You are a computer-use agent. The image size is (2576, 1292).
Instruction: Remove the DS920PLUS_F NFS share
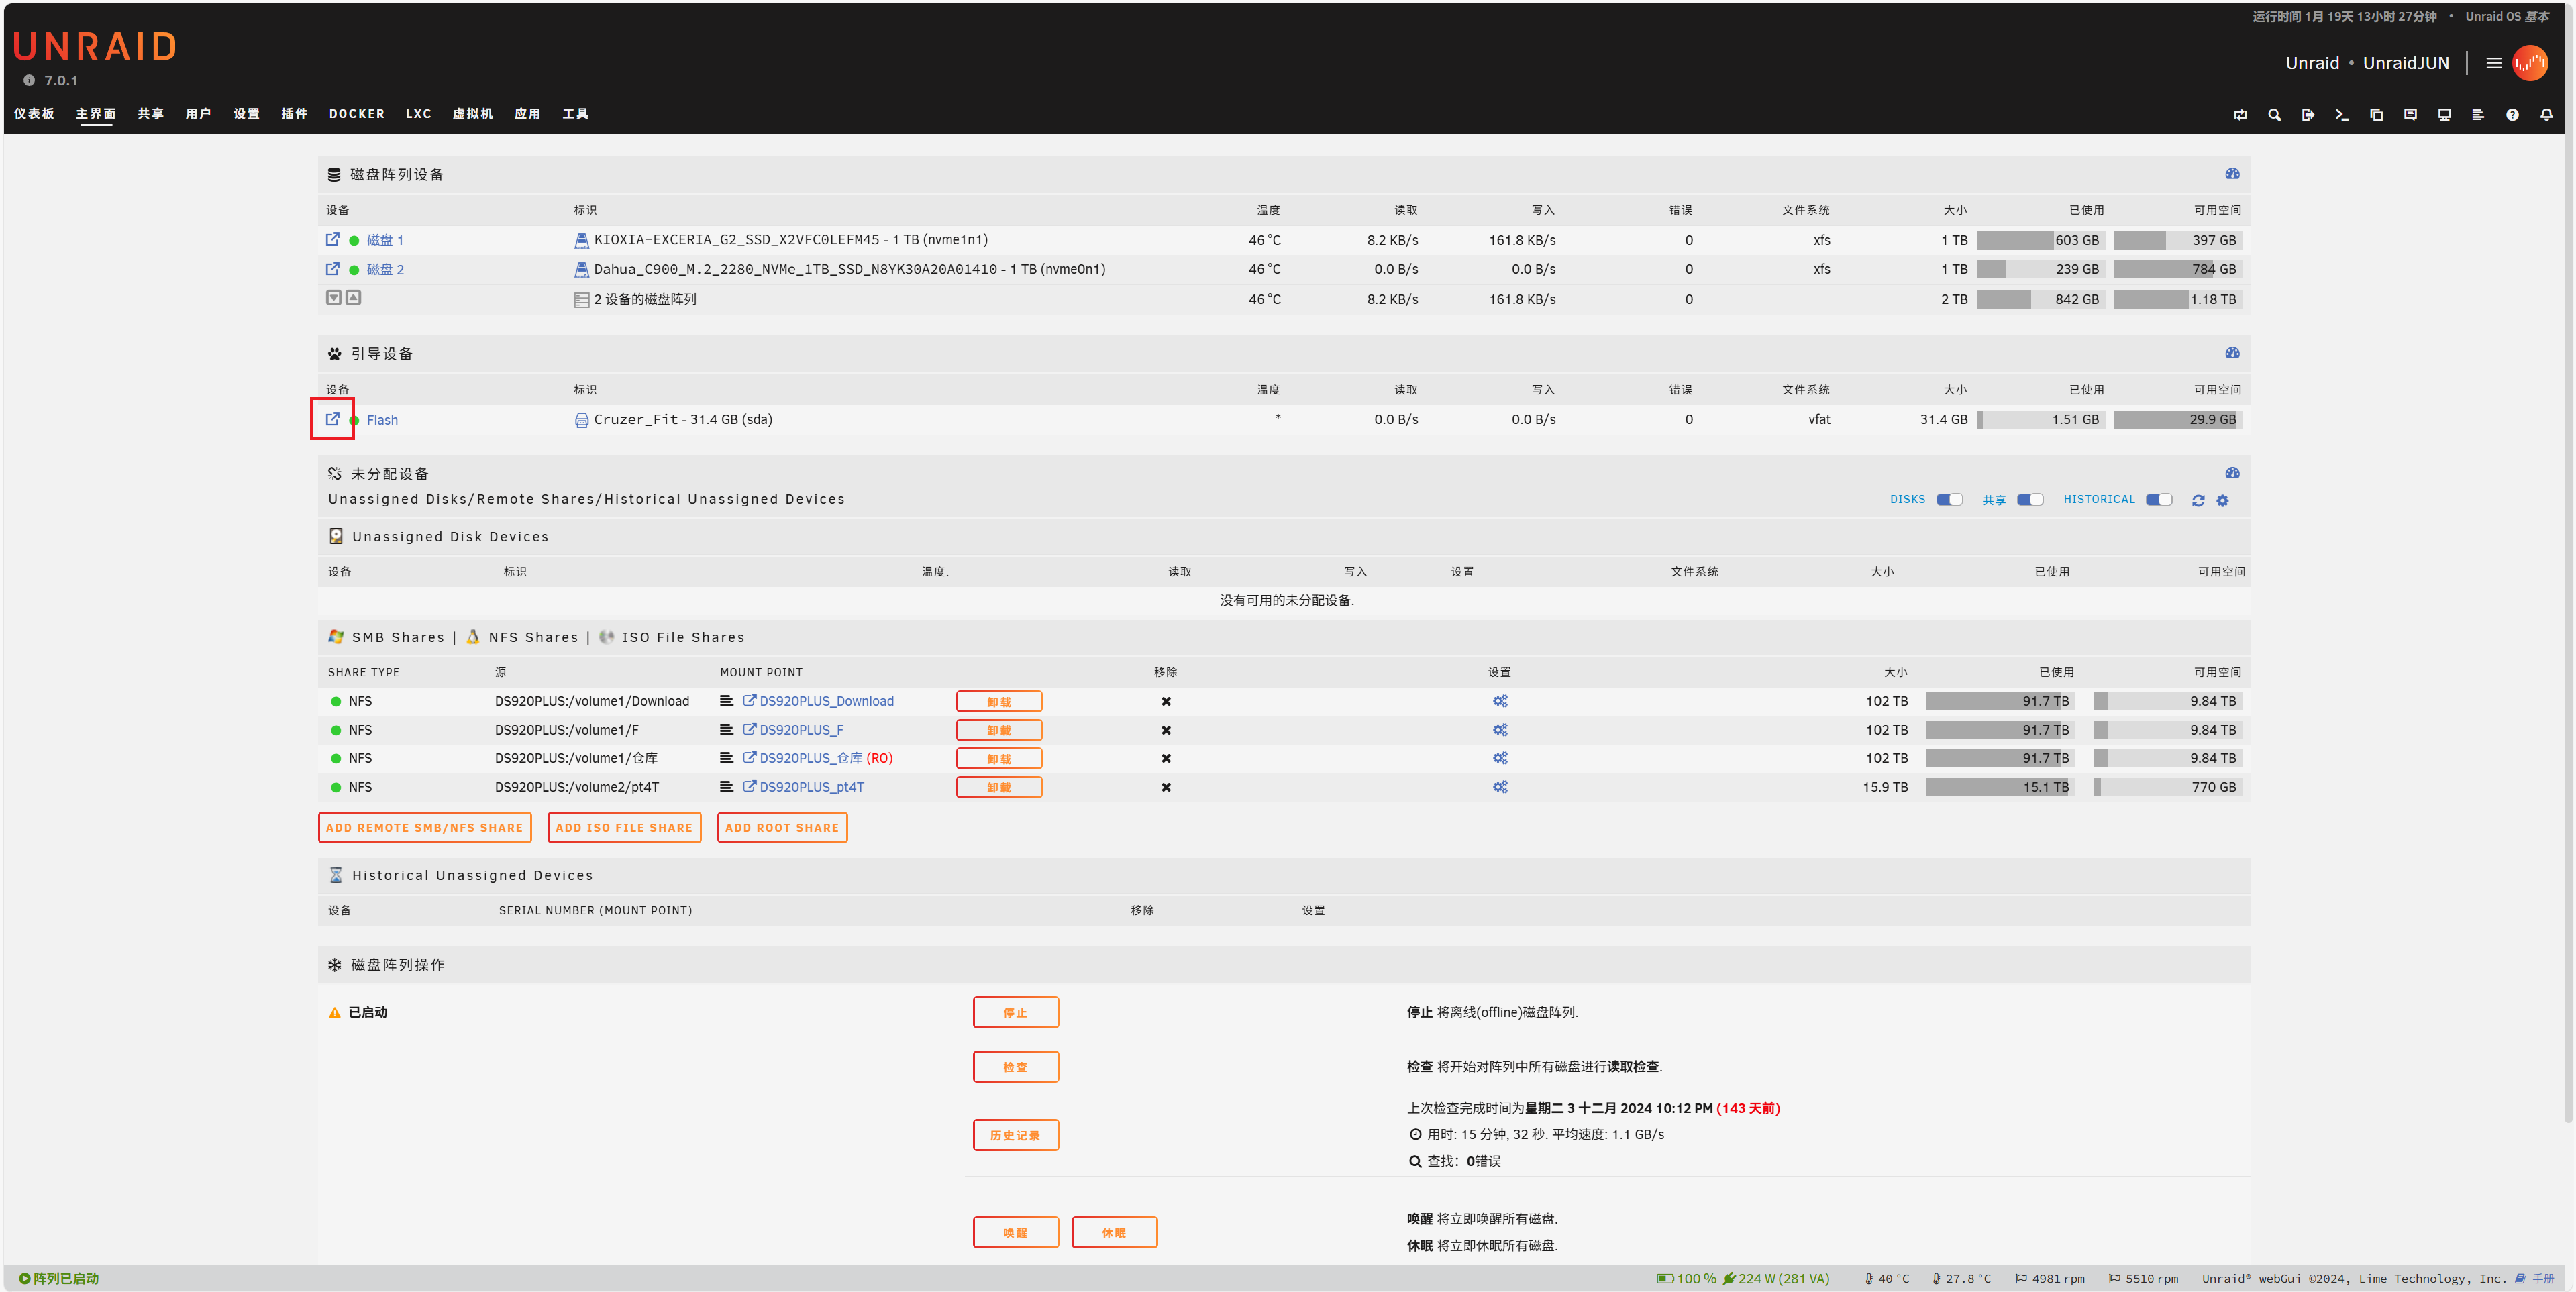(x=1165, y=730)
